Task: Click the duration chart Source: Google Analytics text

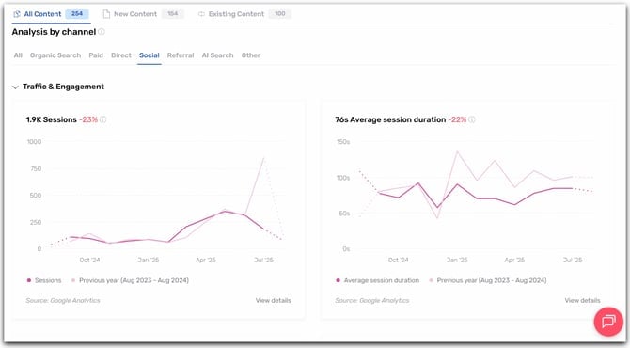Action: tap(372, 300)
